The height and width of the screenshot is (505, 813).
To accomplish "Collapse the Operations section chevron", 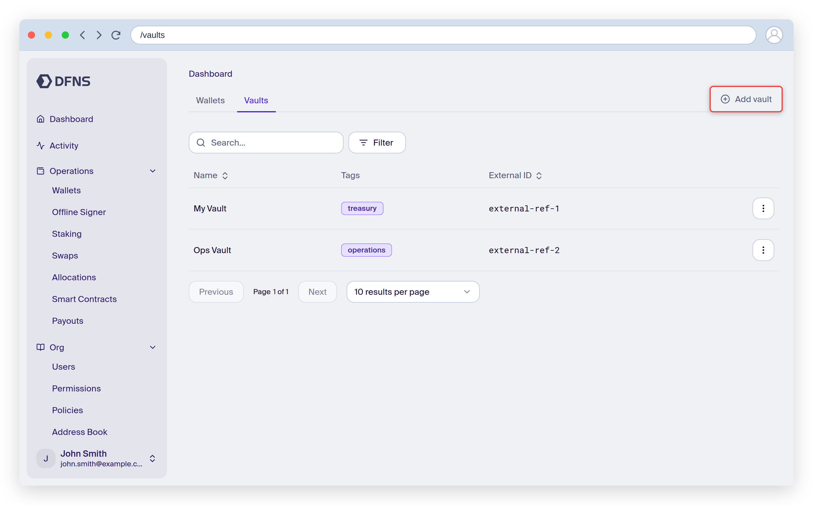I will click(152, 171).
